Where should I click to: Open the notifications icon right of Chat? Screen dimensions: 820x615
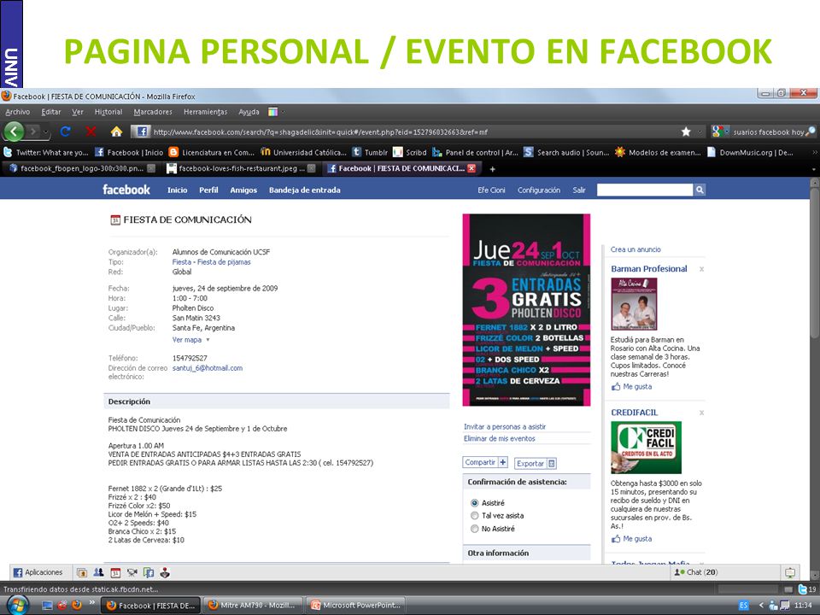pos(789,572)
